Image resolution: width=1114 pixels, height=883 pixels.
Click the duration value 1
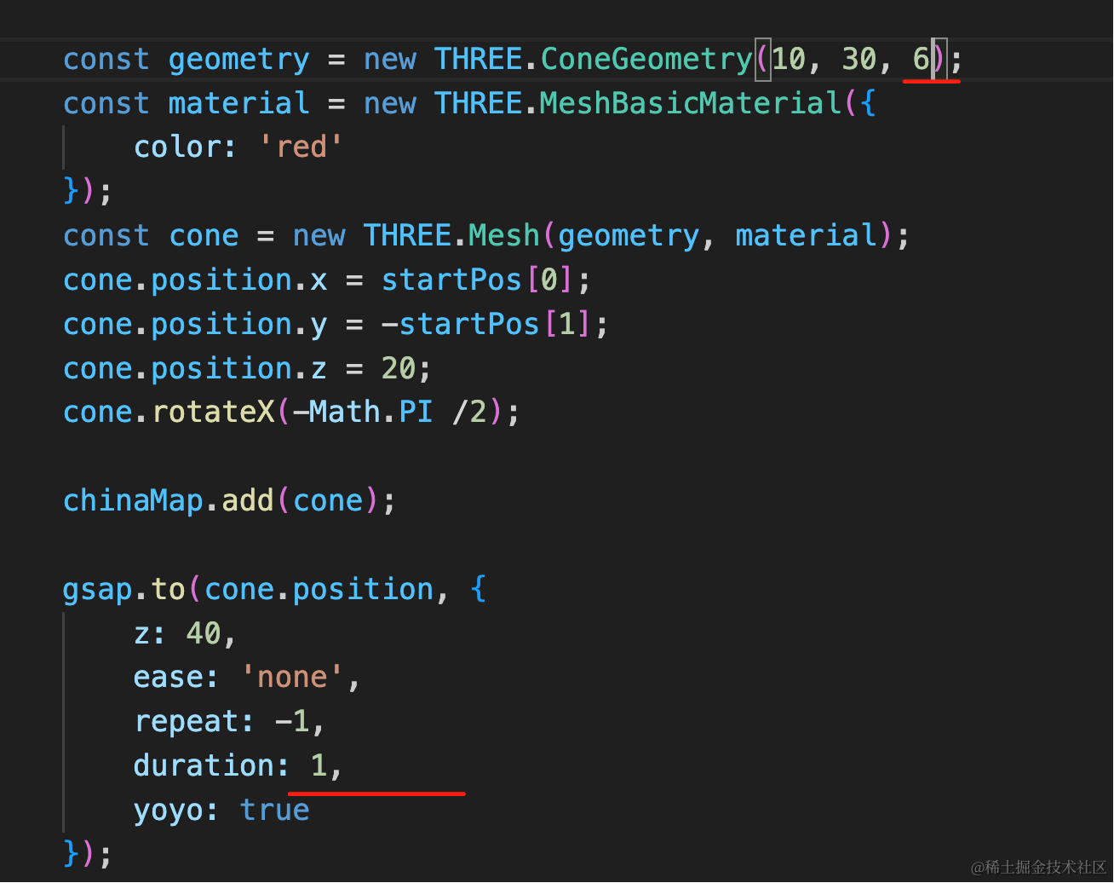pos(319,765)
